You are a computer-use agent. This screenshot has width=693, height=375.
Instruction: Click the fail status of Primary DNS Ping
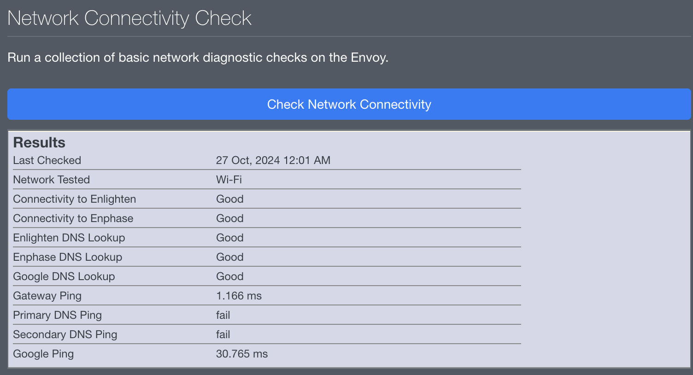coord(223,315)
